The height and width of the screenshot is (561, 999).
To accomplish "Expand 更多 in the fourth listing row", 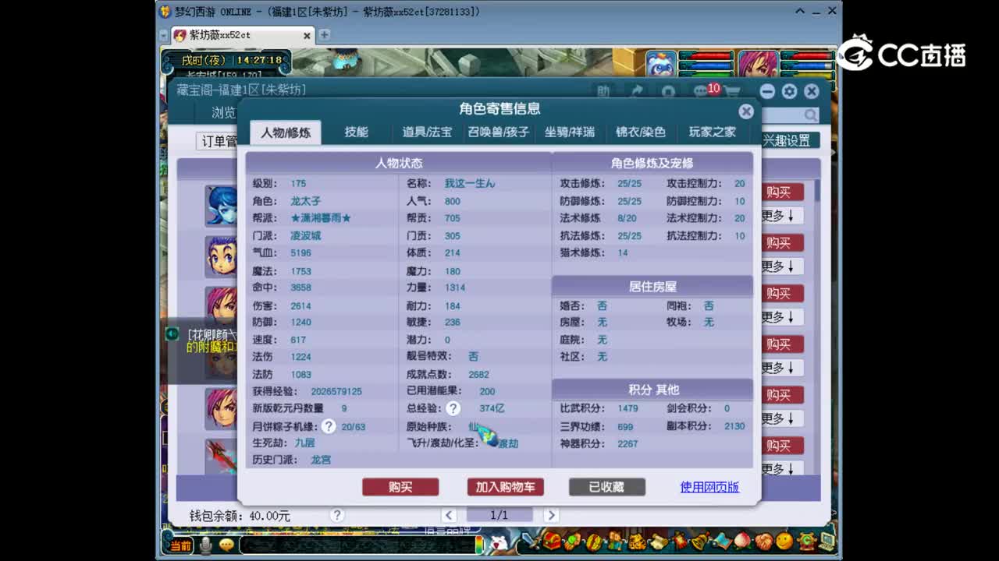I will pyautogui.click(x=782, y=368).
